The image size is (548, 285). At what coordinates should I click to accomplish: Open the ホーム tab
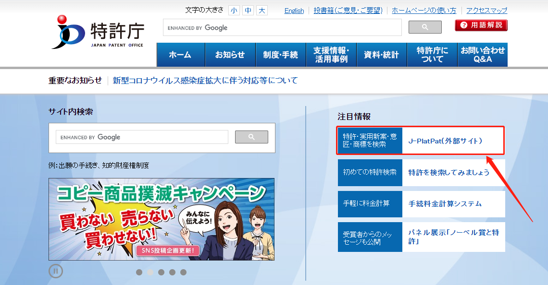[181, 54]
